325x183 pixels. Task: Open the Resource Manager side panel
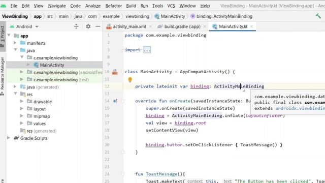(3, 76)
